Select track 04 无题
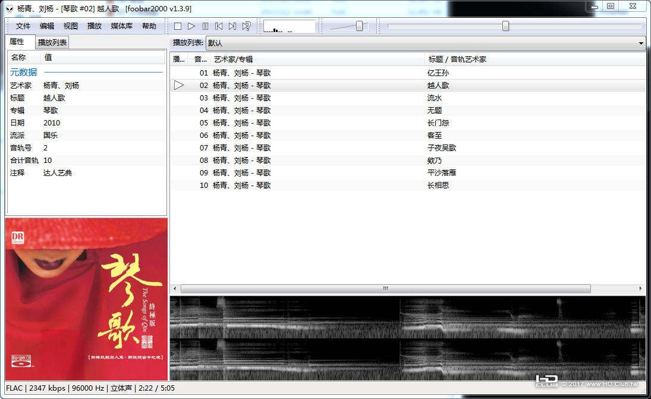The width and height of the screenshot is (651, 399). [x=408, y=111]
